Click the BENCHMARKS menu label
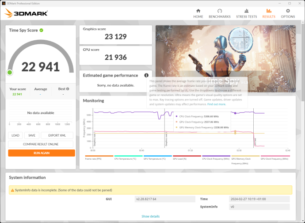 click(x=220, y=17)
